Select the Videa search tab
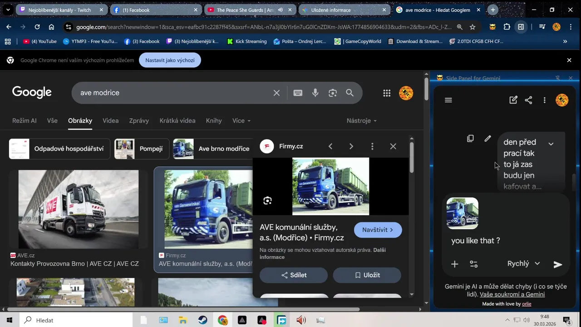Screen dimensions: 581x327 110,121
